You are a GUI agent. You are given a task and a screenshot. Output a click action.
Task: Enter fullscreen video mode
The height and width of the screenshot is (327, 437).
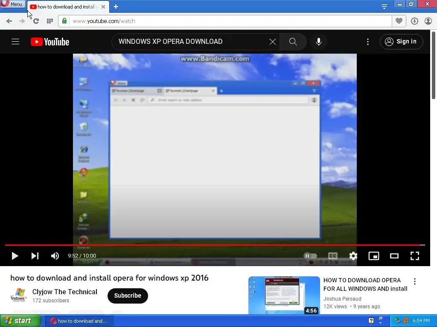[x=415, y=256]
